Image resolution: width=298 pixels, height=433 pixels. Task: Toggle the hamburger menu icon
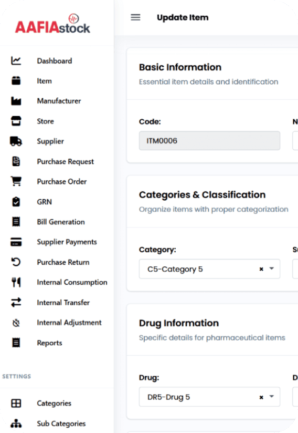[x=135, y=17]
